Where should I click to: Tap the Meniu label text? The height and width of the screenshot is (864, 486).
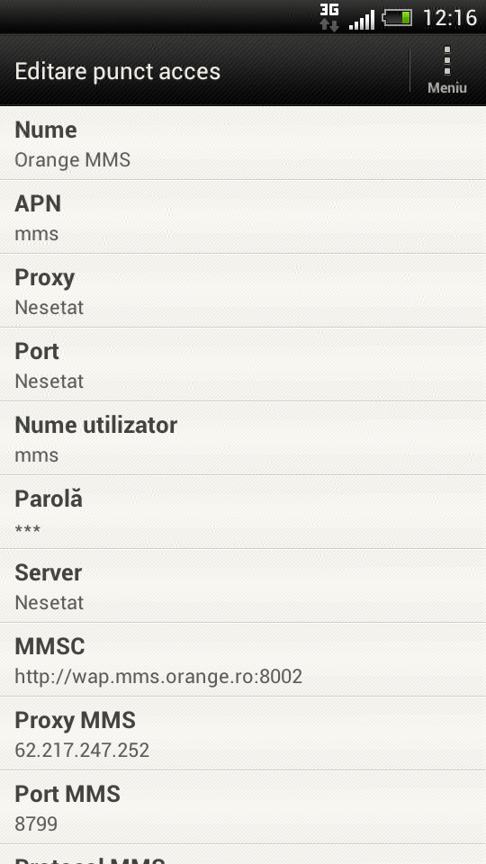click(x=447, y=87)
